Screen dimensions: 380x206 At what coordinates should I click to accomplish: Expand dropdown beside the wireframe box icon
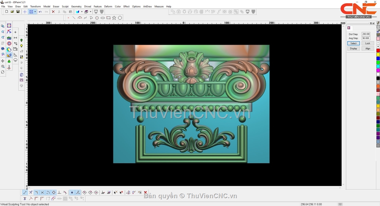point(91,12)
